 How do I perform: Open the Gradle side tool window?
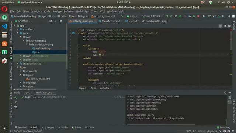(234, 25)
